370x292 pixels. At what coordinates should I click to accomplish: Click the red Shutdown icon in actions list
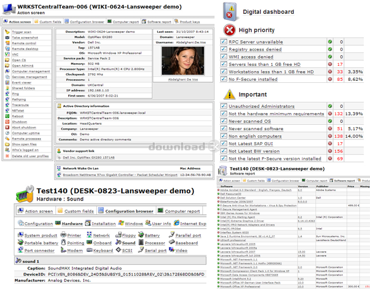coord(7,122)
